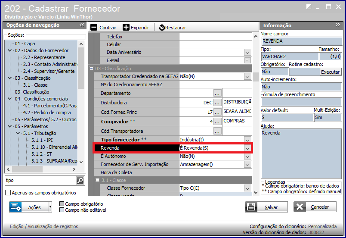
Task: Open the Tipo fornecedor dropdown
Action: [x=247, y=140]
